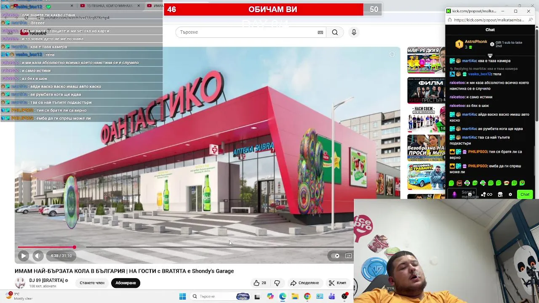Open the weather widget Mostly clear

pos(19,296)
